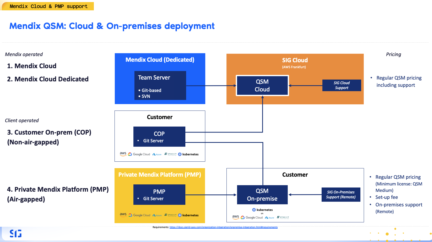Click the Azure logo in the yellow PMP box
Screen dimensions: 432x242
click(157, 215)
